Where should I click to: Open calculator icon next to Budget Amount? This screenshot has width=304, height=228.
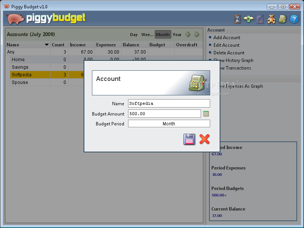point(206,114)
